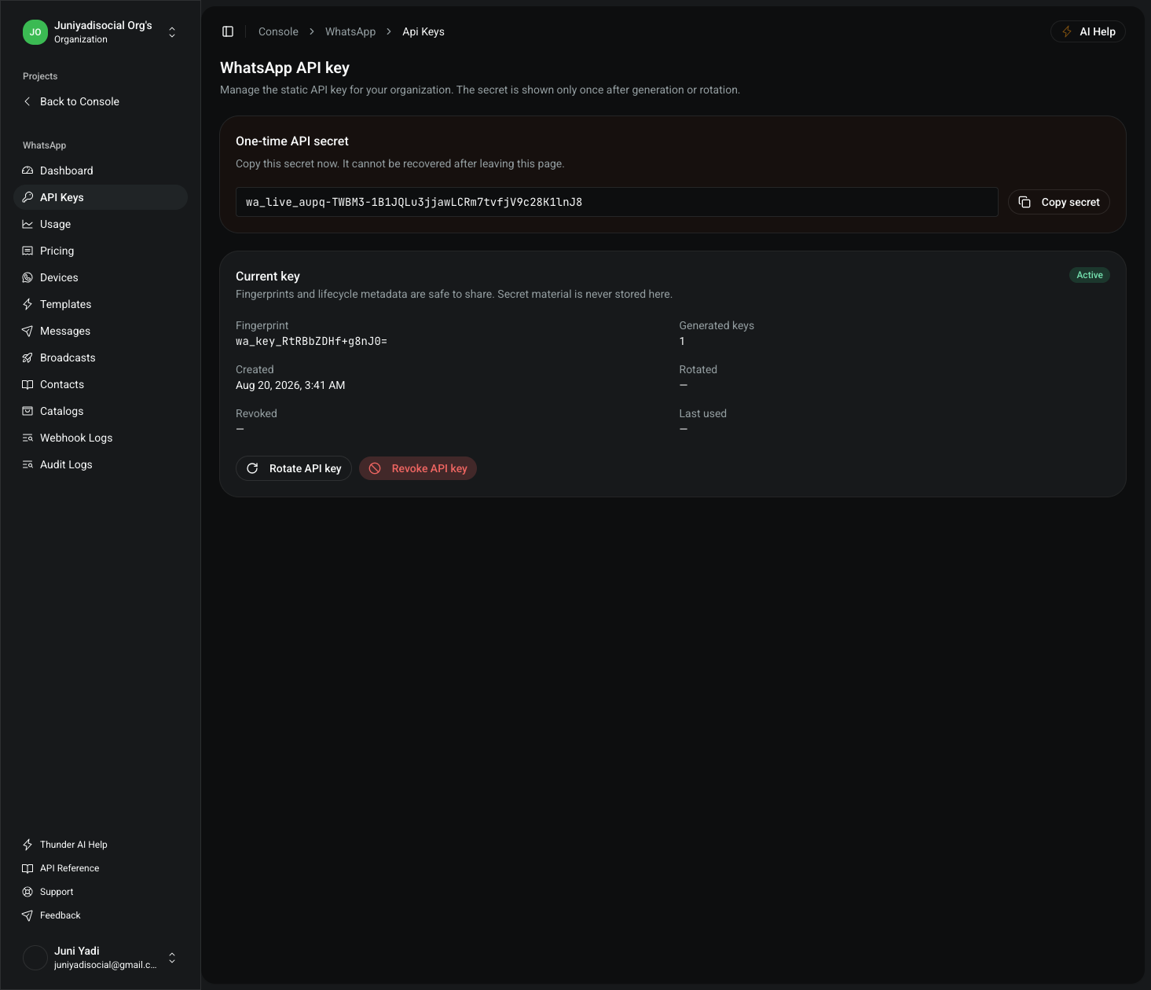Image resolution: width=1151 pixels, height=990 pixels.
Task: Click the Pricing icon in sidebar
Action: coord(27,251)
